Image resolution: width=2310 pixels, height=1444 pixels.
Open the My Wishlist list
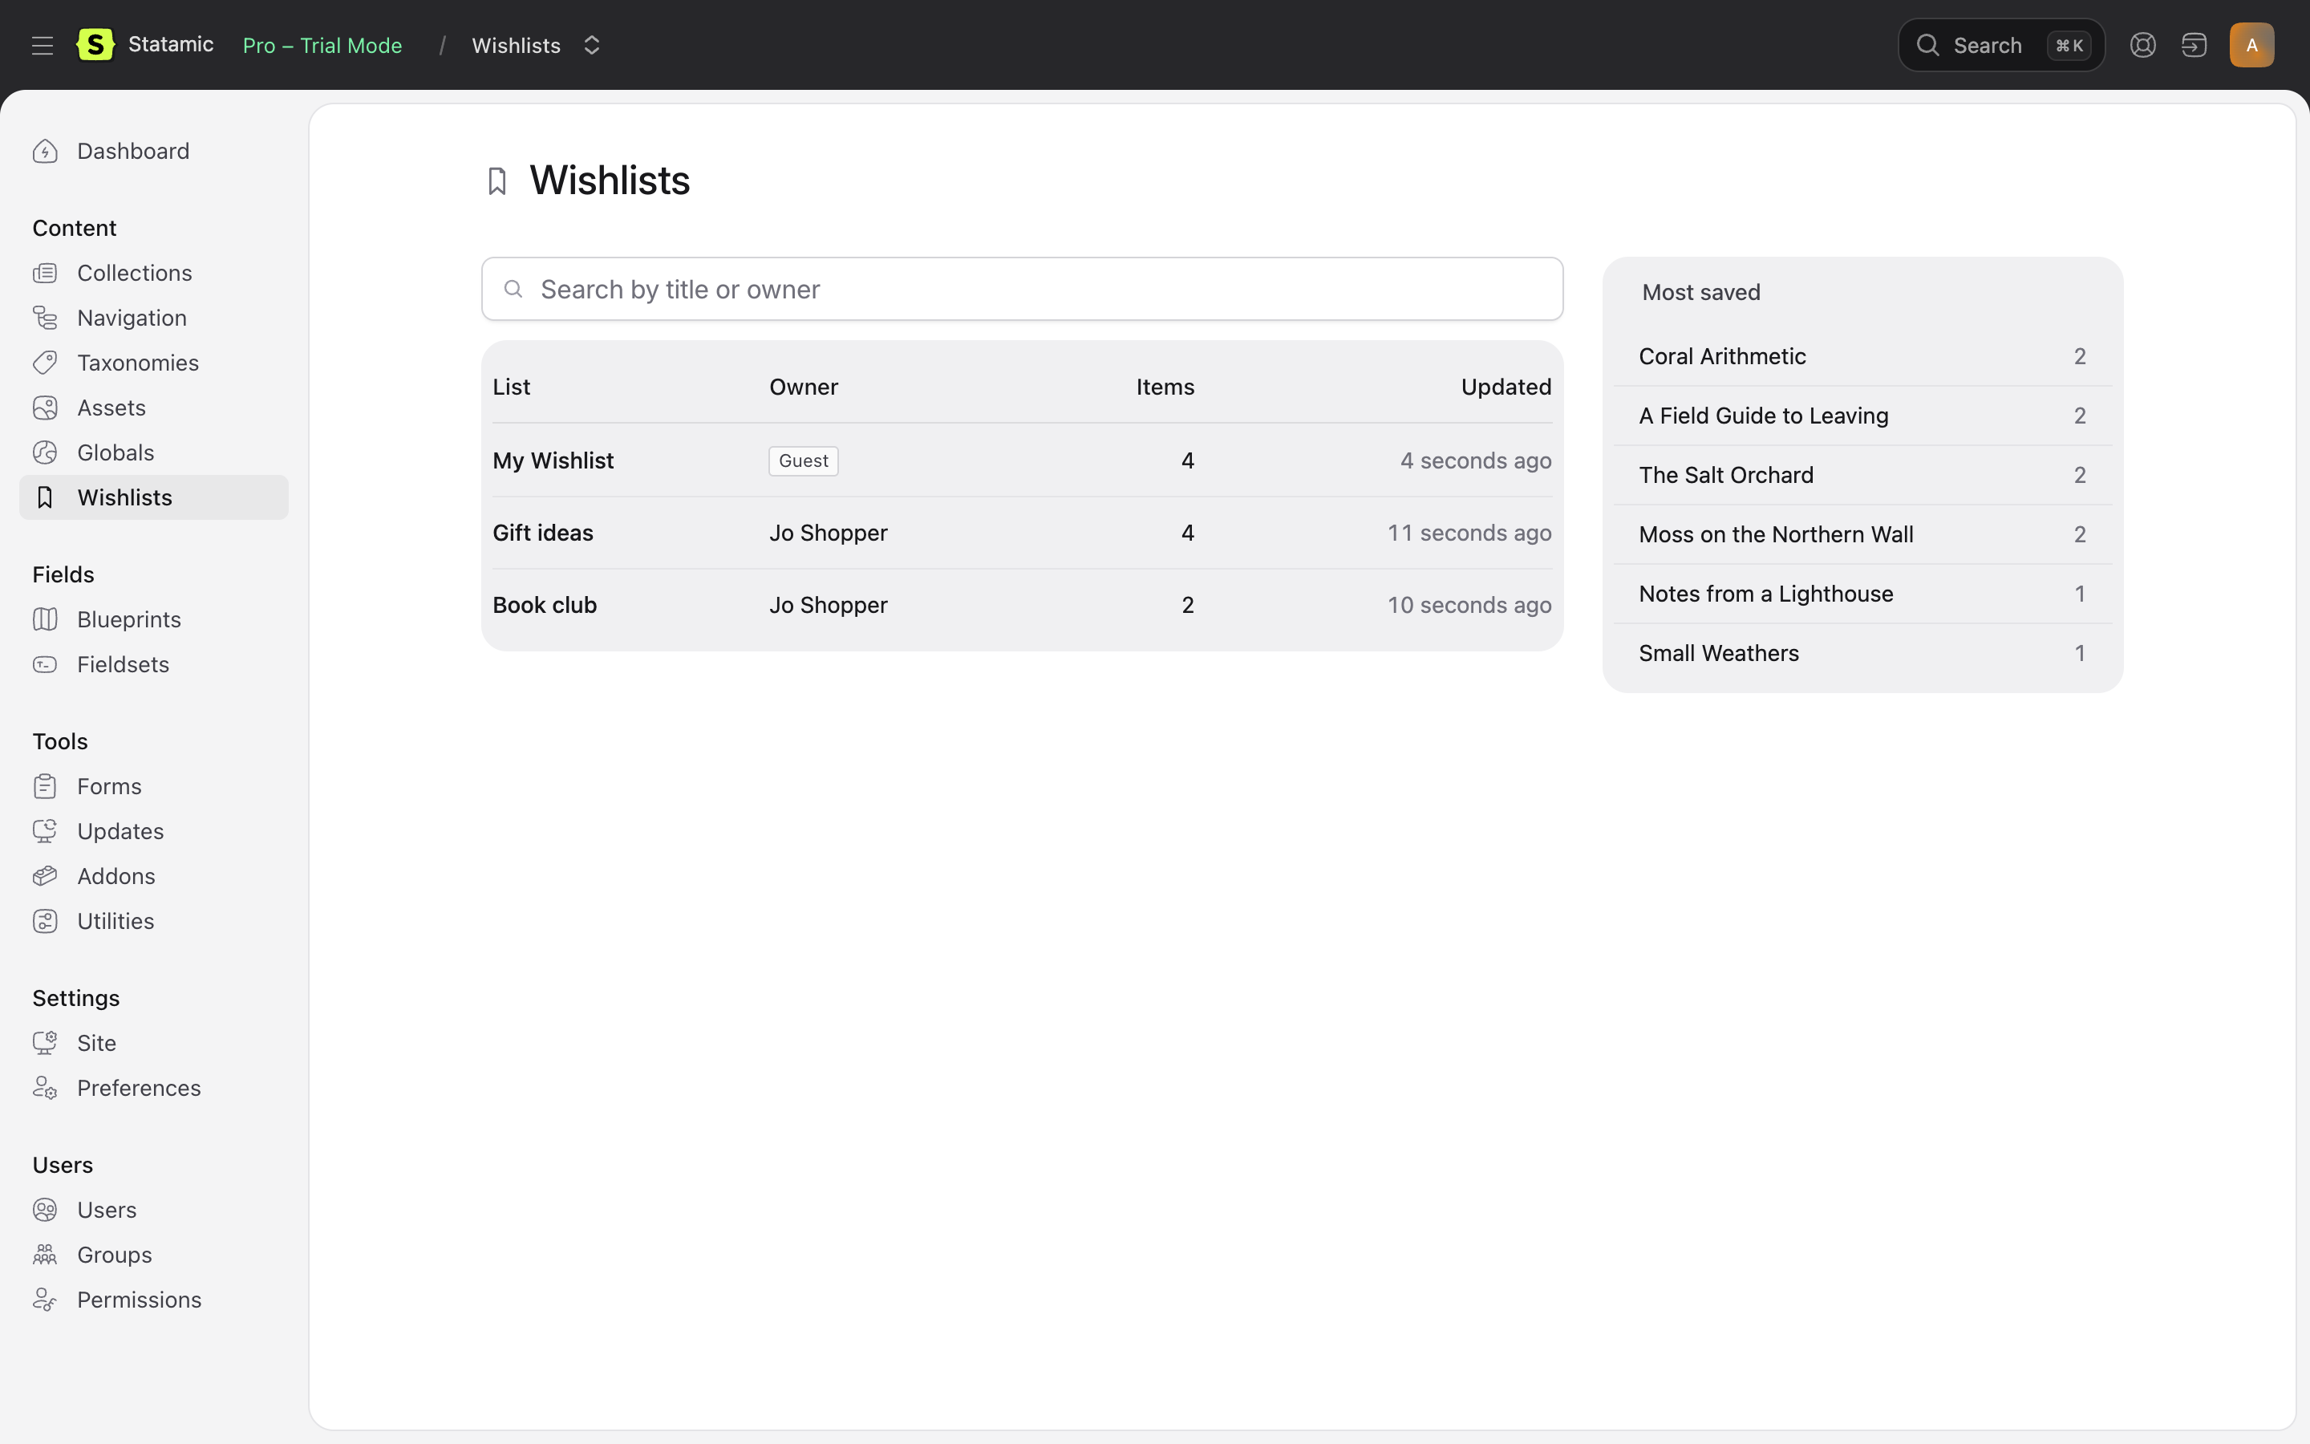(553, 460)
